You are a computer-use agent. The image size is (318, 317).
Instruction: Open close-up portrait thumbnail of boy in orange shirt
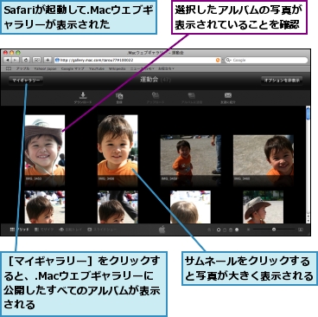pos(118,150)
